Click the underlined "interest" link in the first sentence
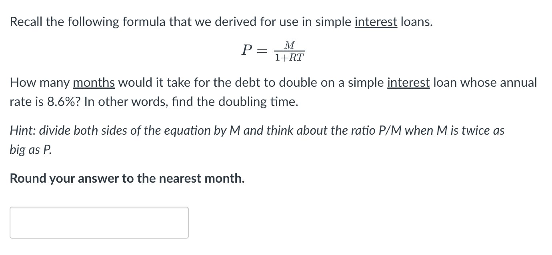This screenshot has width=552, height=255. (x=376, y=22)
